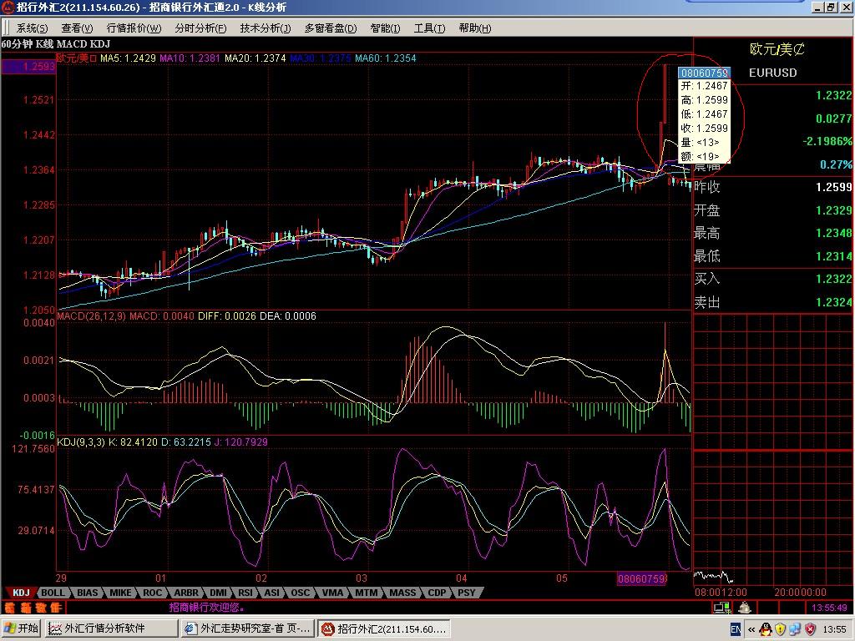Click the KDJ(9,3,3) indicator label

(x=81, y=442)
